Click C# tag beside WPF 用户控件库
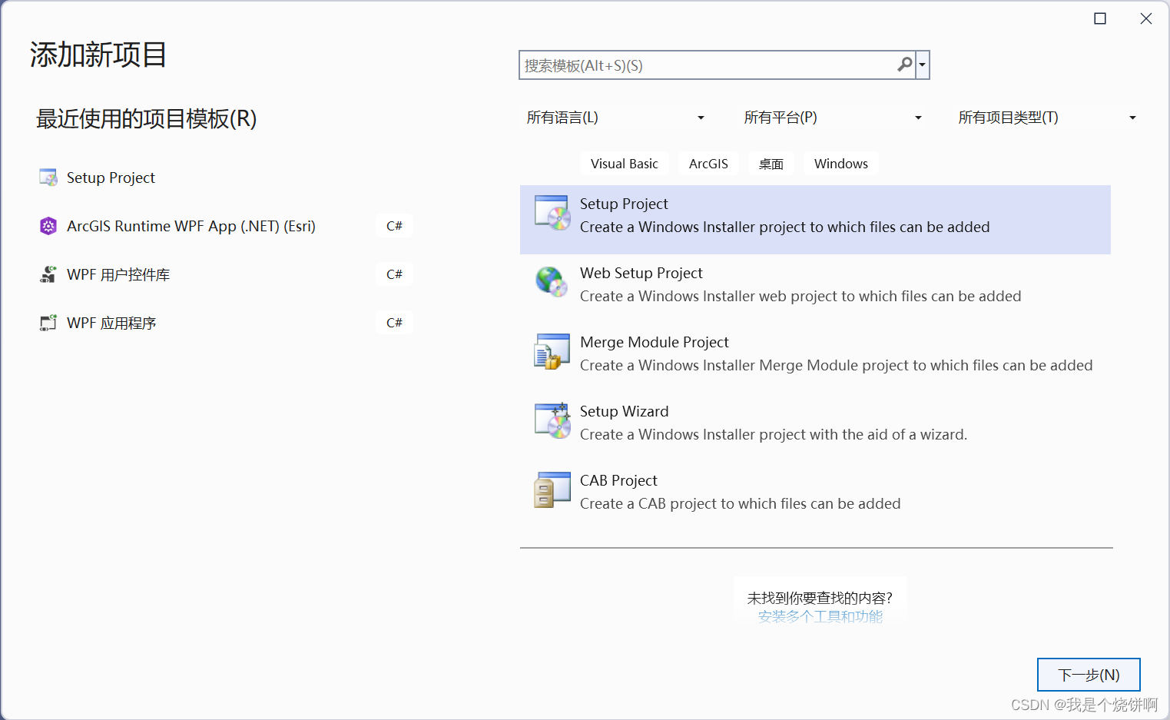 pyautogui.click(x=394, y=274)
